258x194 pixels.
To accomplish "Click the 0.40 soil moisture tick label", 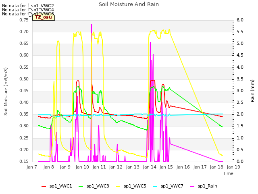I will pos(24,102).
